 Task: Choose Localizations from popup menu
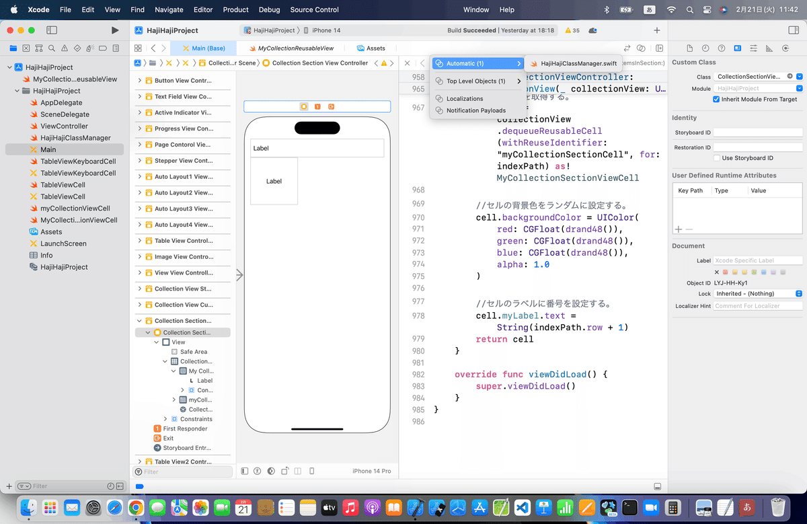click(477, 99)
